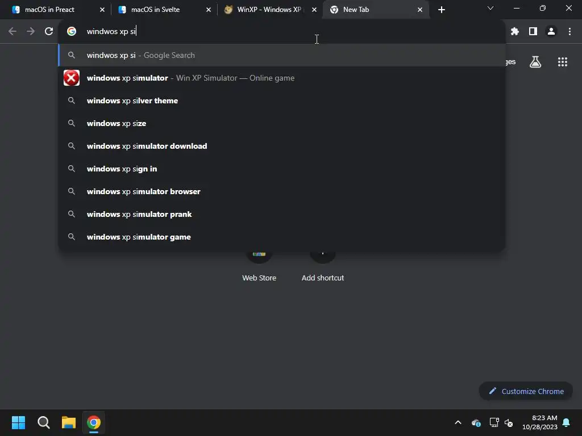Reload the current page
The height and width of the screenshot is (436, 582).
(49, 32)
